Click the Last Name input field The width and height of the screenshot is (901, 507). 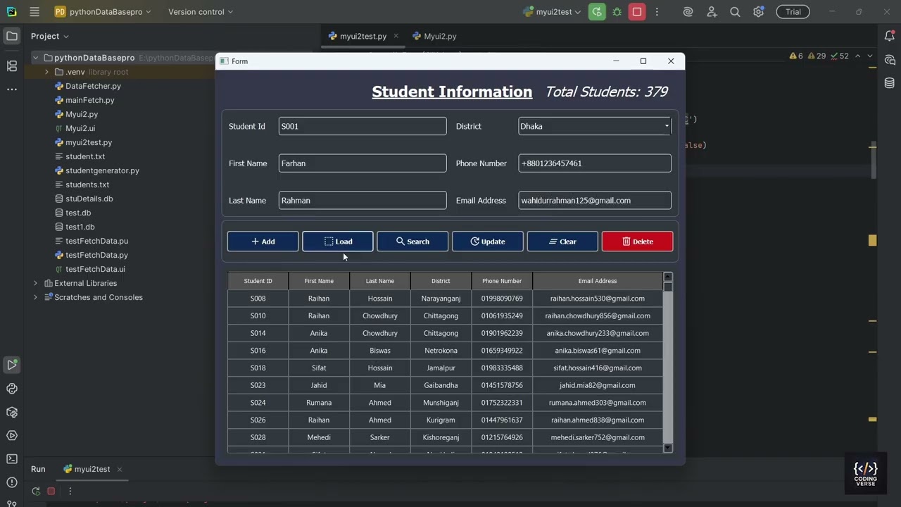363,200
